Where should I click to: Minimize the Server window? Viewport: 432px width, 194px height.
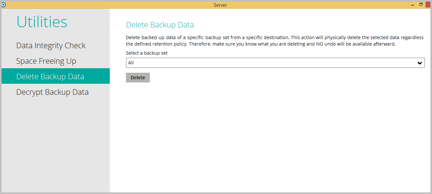click(413, 5)
